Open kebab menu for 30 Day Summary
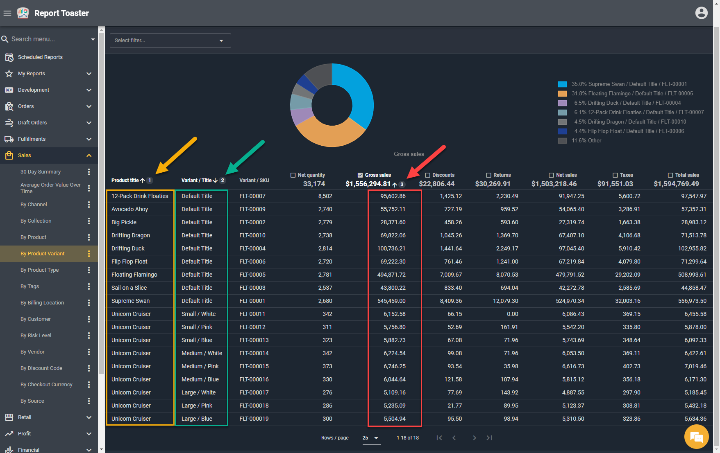Image resolution: width=720 pixels, height=453 pixels. coord(89,172)
